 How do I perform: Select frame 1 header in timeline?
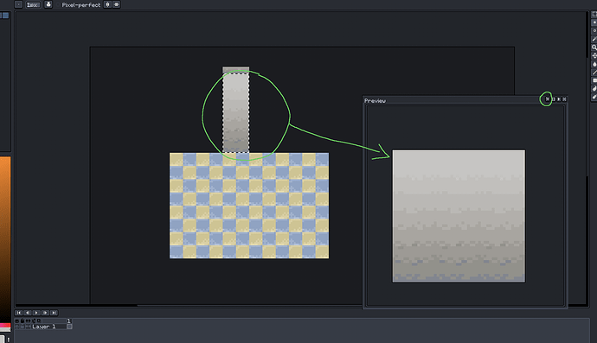pyautogui.click(x=69, y=321)
